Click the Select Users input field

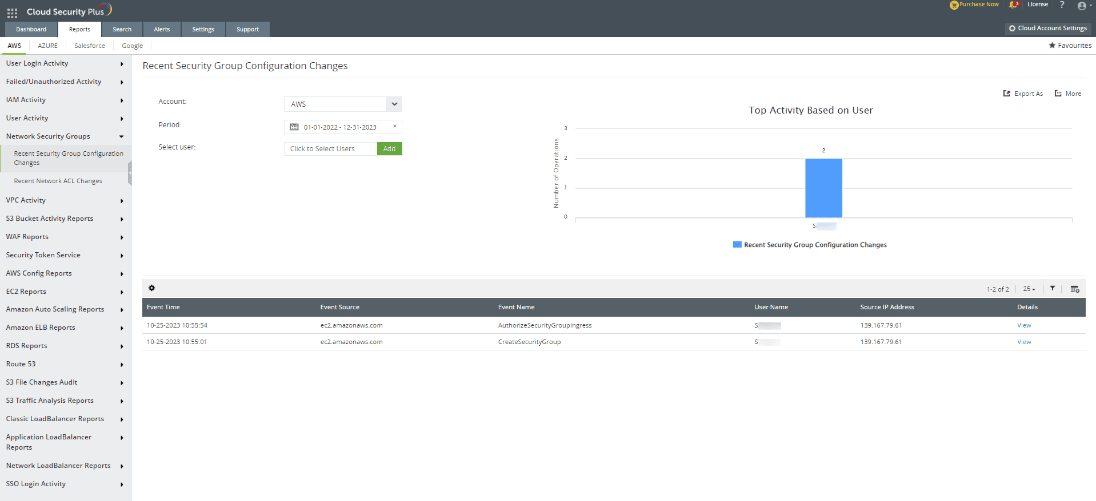click(x=330, y=148)
